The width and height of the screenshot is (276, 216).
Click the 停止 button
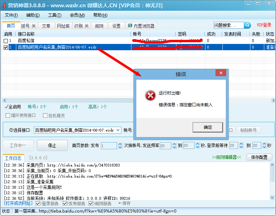(52, 146)
